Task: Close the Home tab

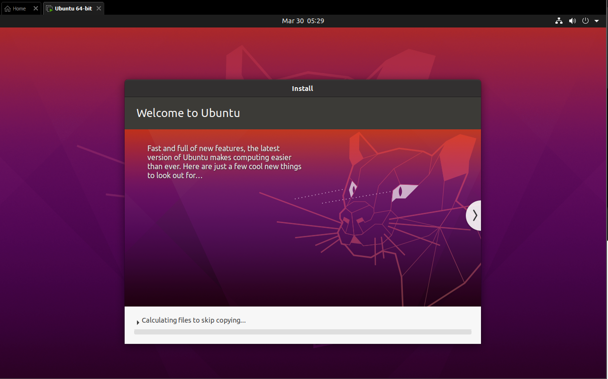Action: click(36, 9)
